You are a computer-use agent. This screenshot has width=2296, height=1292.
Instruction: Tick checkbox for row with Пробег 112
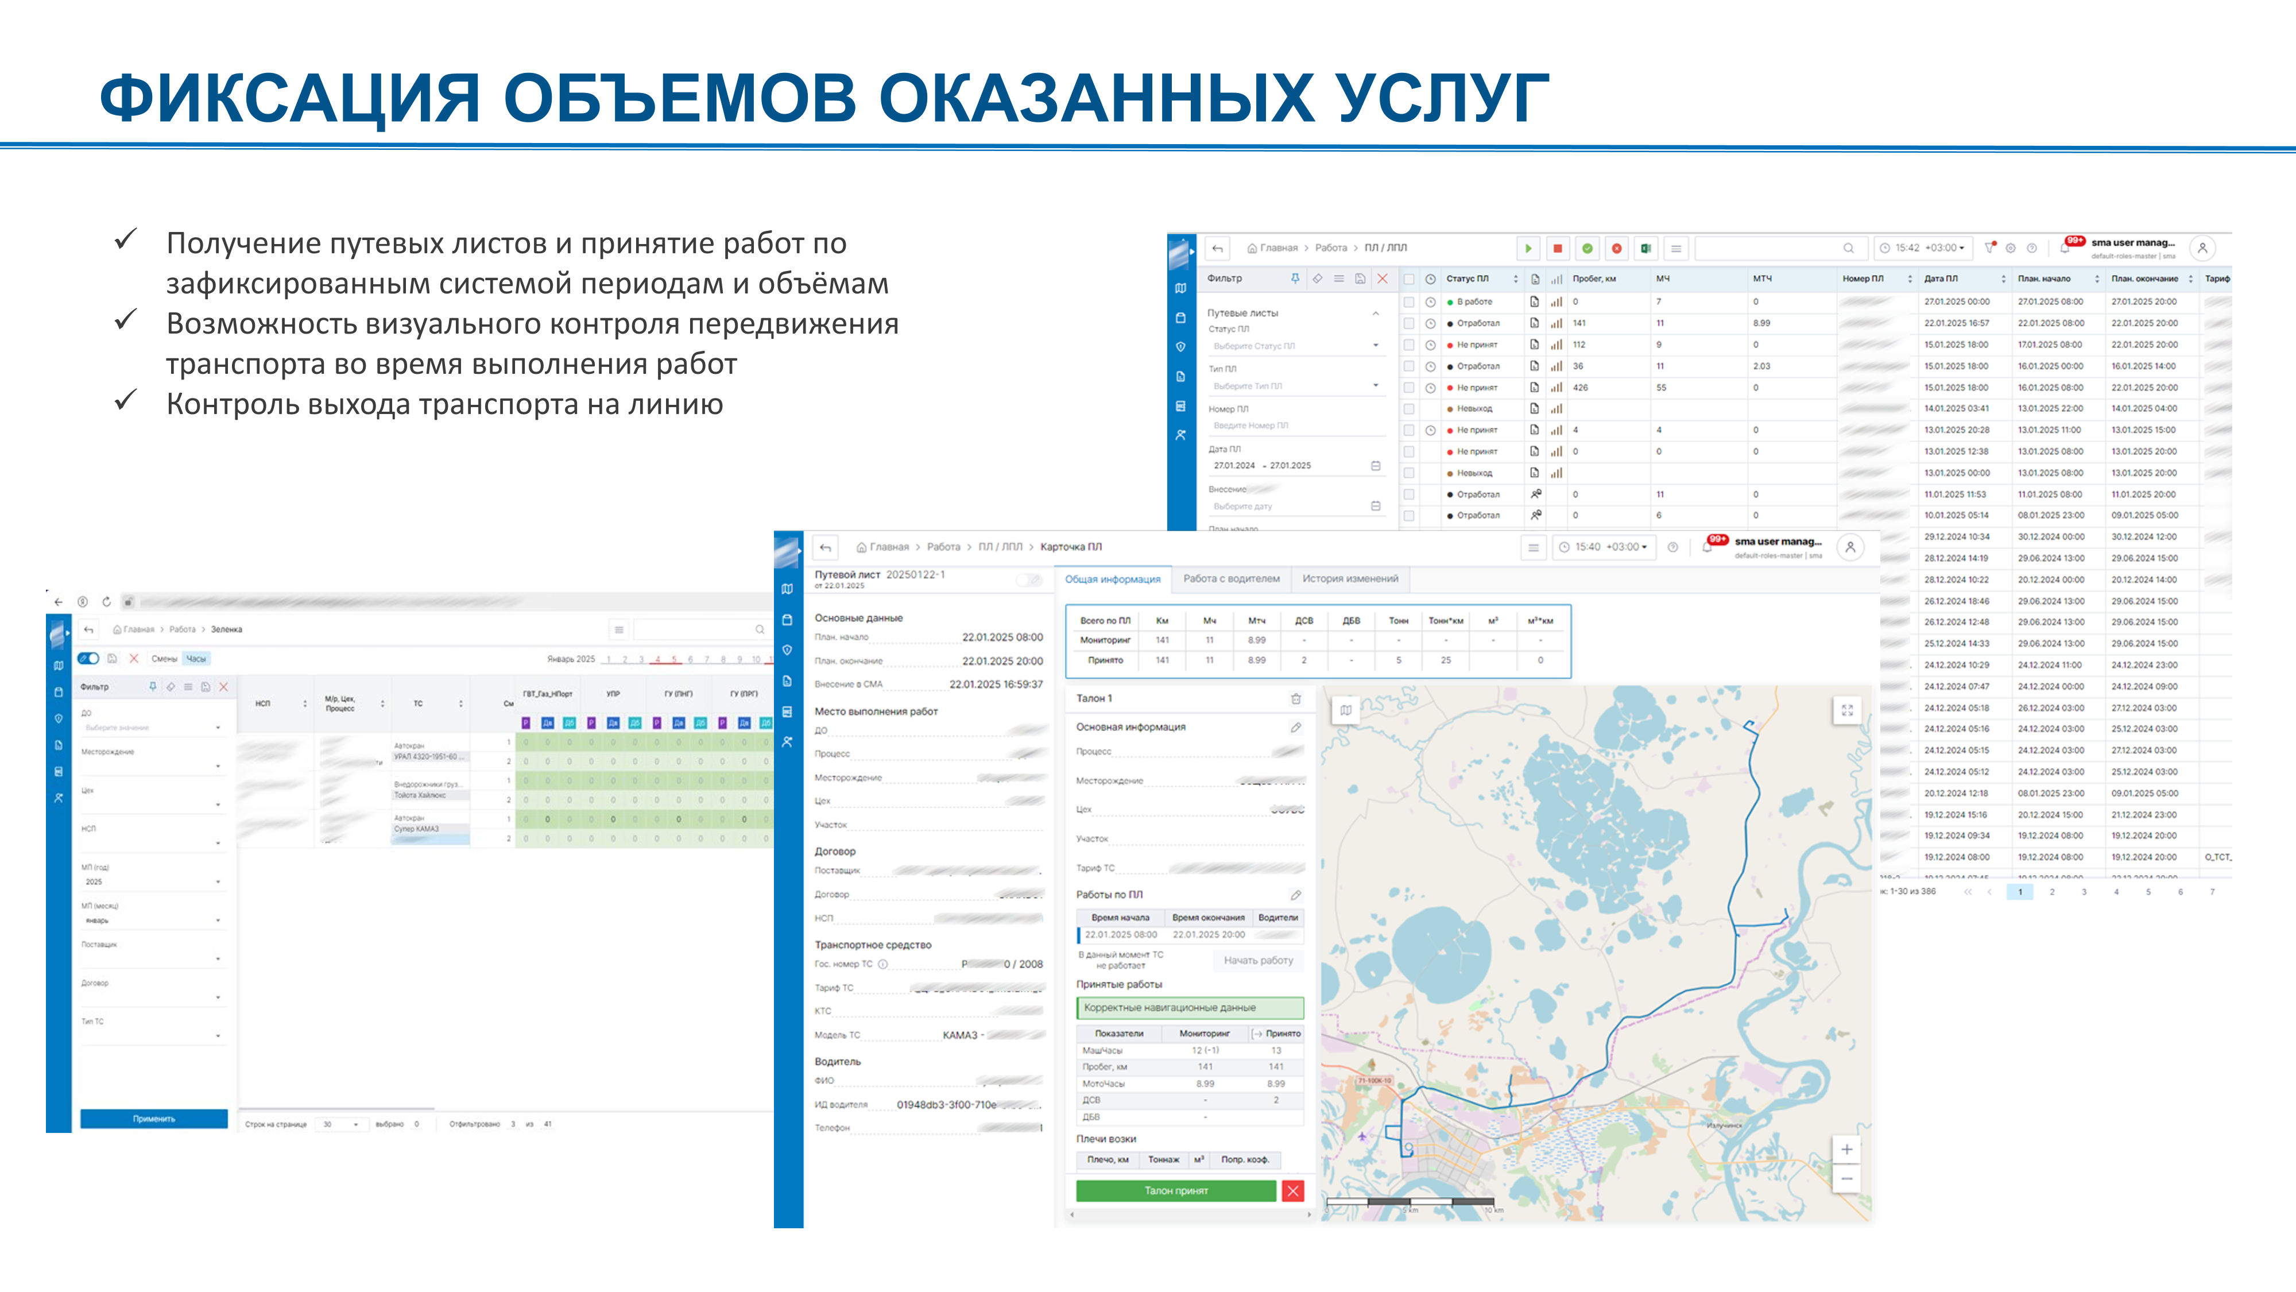click(1408, 345)
